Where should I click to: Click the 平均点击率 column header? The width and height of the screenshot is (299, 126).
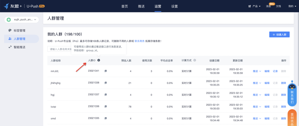pyautogui.click(x=167, y=61)
